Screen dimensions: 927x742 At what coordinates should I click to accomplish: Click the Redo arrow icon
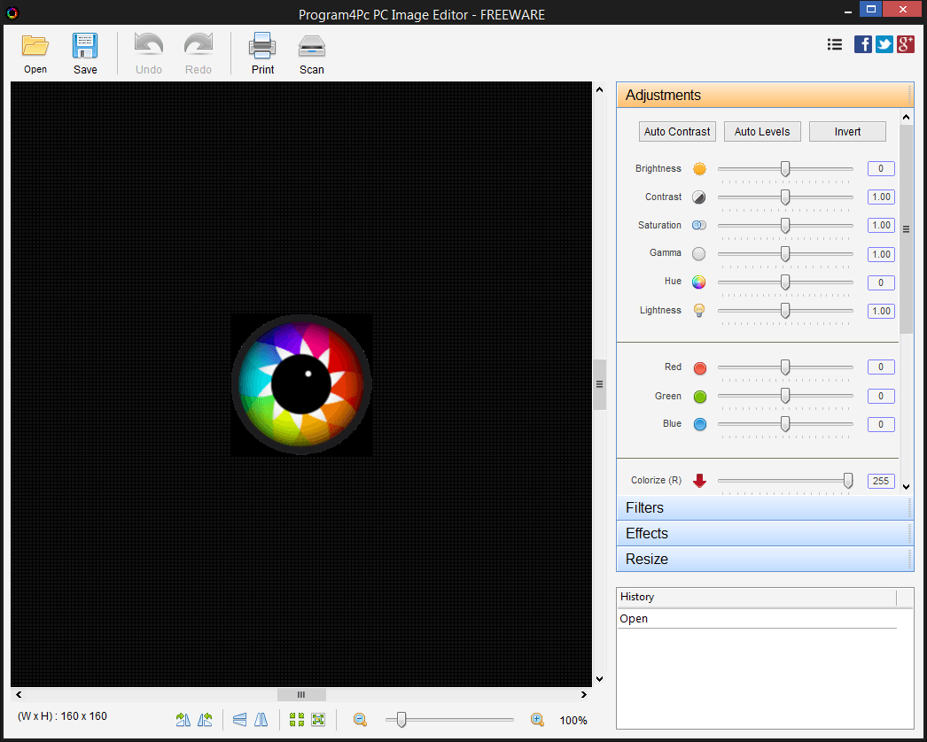pyautogui.click(x=198, y=45)
